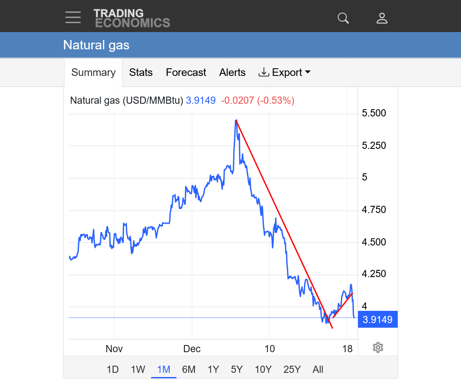
Task: Show the 25Y price history
Action: (x=292, y=369)
